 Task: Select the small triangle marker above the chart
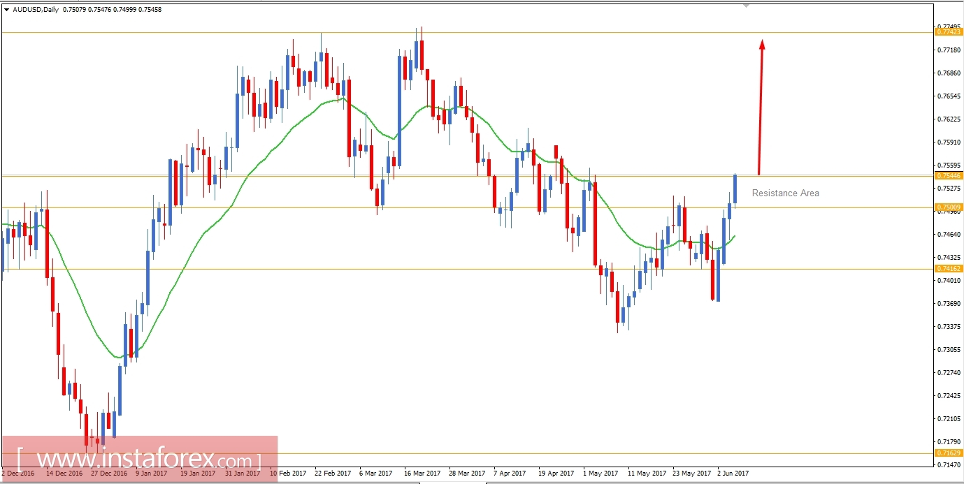click(x=745, y=5)
